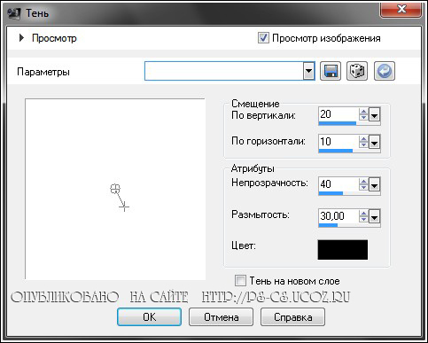Click the blue slider bar under Непрозрачность
This screenshot has height=343, width=428.
click(x=331, y=193)
